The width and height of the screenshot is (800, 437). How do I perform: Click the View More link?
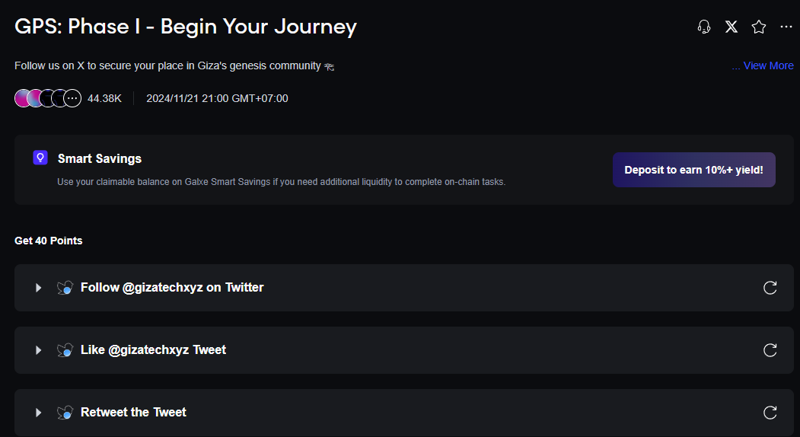[763, 66]
